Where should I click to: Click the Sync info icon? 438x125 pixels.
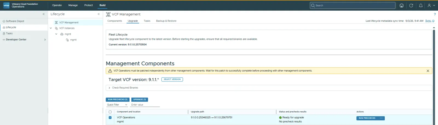tap(433, 21)
